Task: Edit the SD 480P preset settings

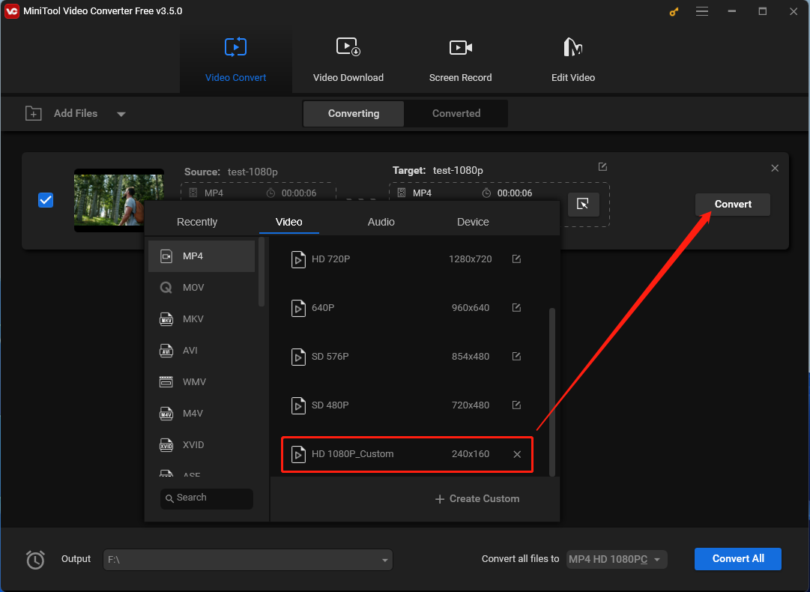Action: (x=516, y=405)
